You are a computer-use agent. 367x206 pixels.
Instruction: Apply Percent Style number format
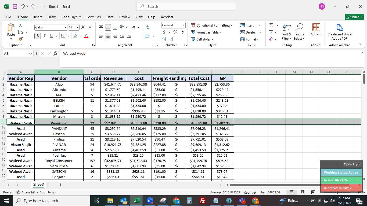click(x=175, y=32)
